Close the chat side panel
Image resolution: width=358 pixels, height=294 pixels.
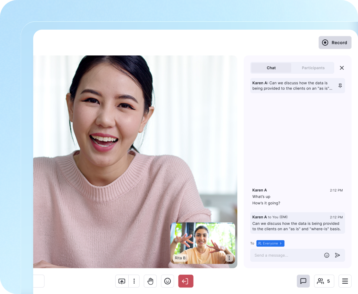point(342,68)
